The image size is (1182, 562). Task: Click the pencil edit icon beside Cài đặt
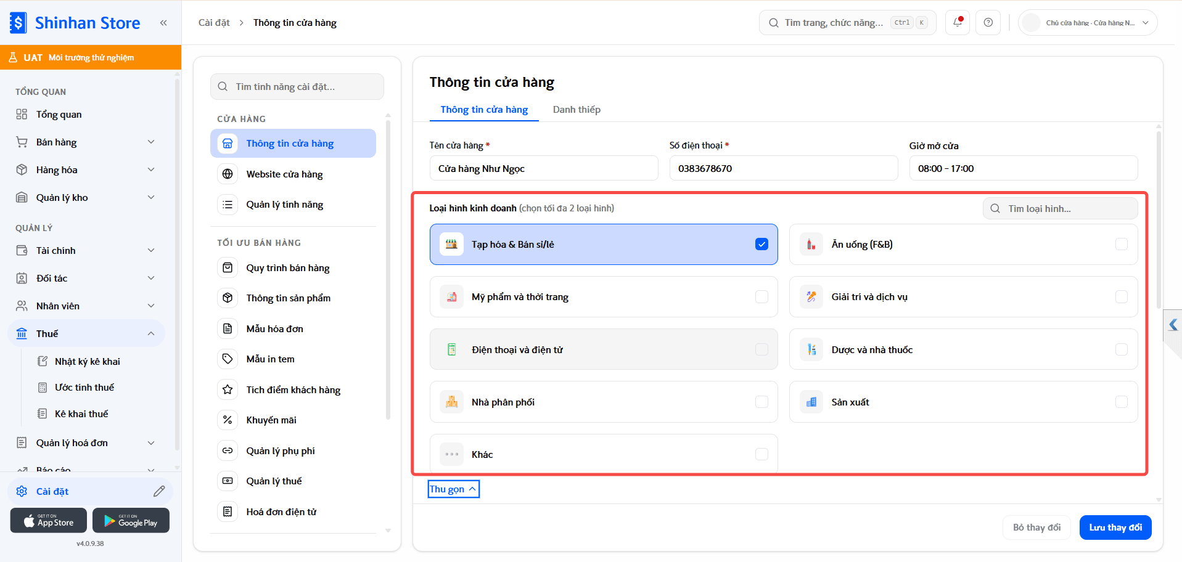[159, 491]
